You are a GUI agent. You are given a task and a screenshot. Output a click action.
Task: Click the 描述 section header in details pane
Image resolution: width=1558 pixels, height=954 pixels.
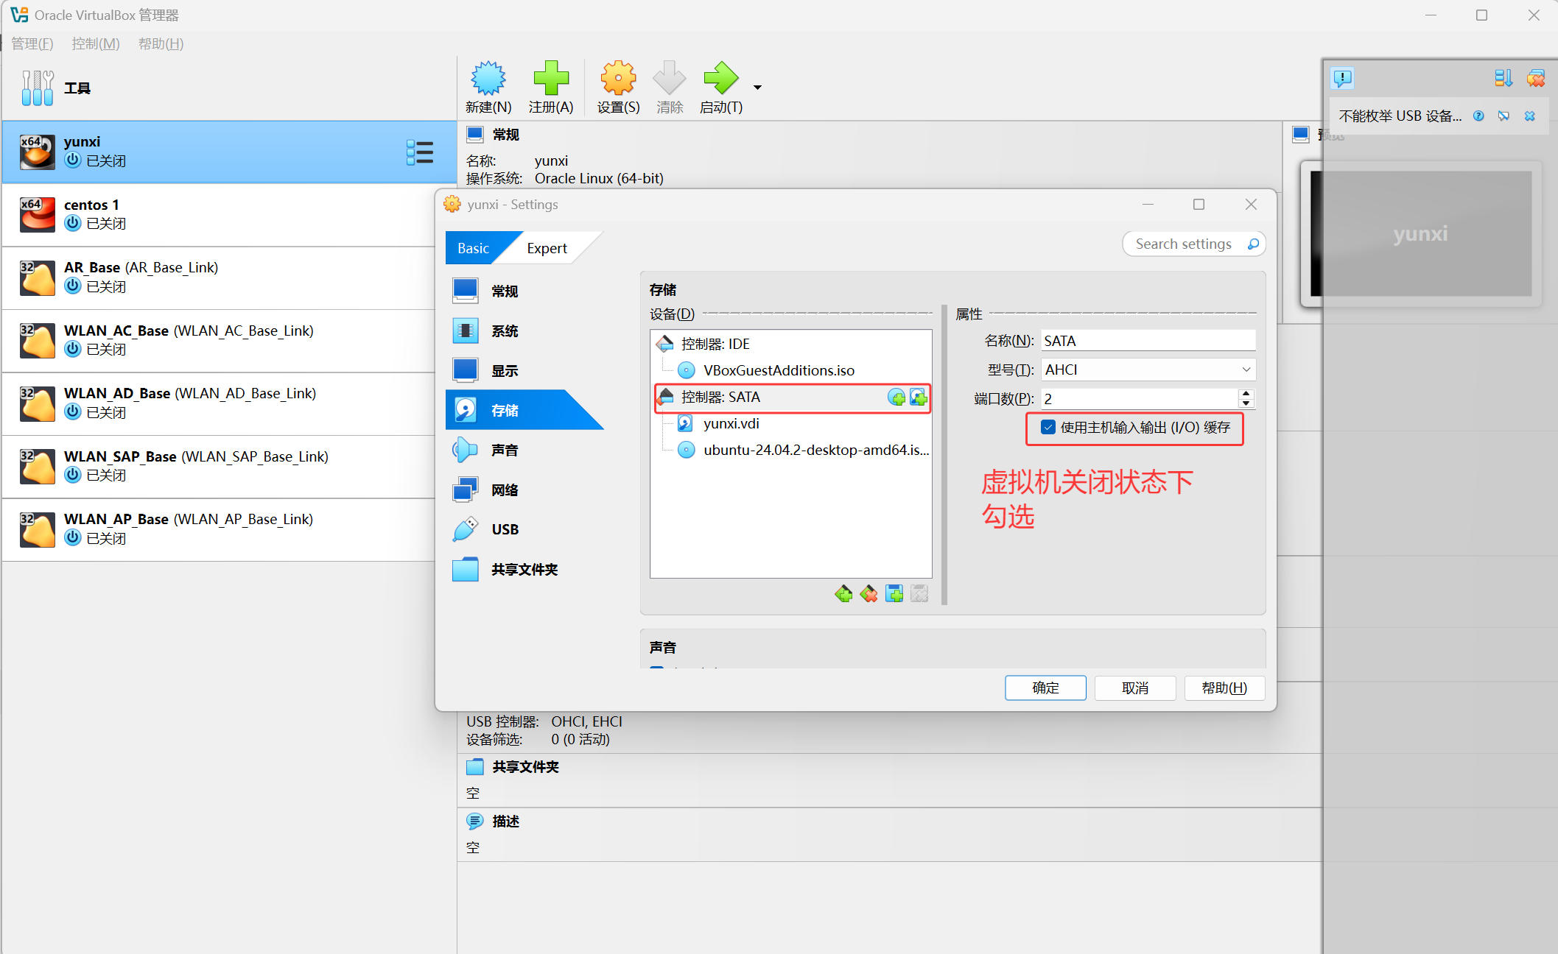click(506, 821)
